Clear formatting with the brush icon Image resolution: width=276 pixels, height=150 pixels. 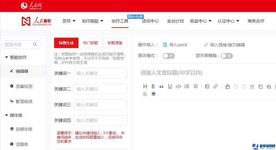(x=228, y=87)
